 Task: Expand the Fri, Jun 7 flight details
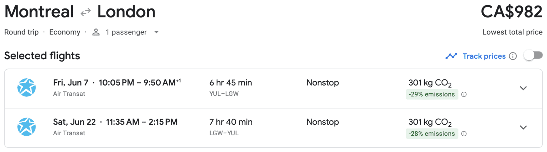pos(523,88)
